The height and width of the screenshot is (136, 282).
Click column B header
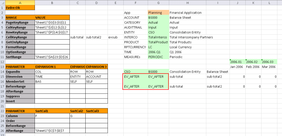tap(52, 2)
